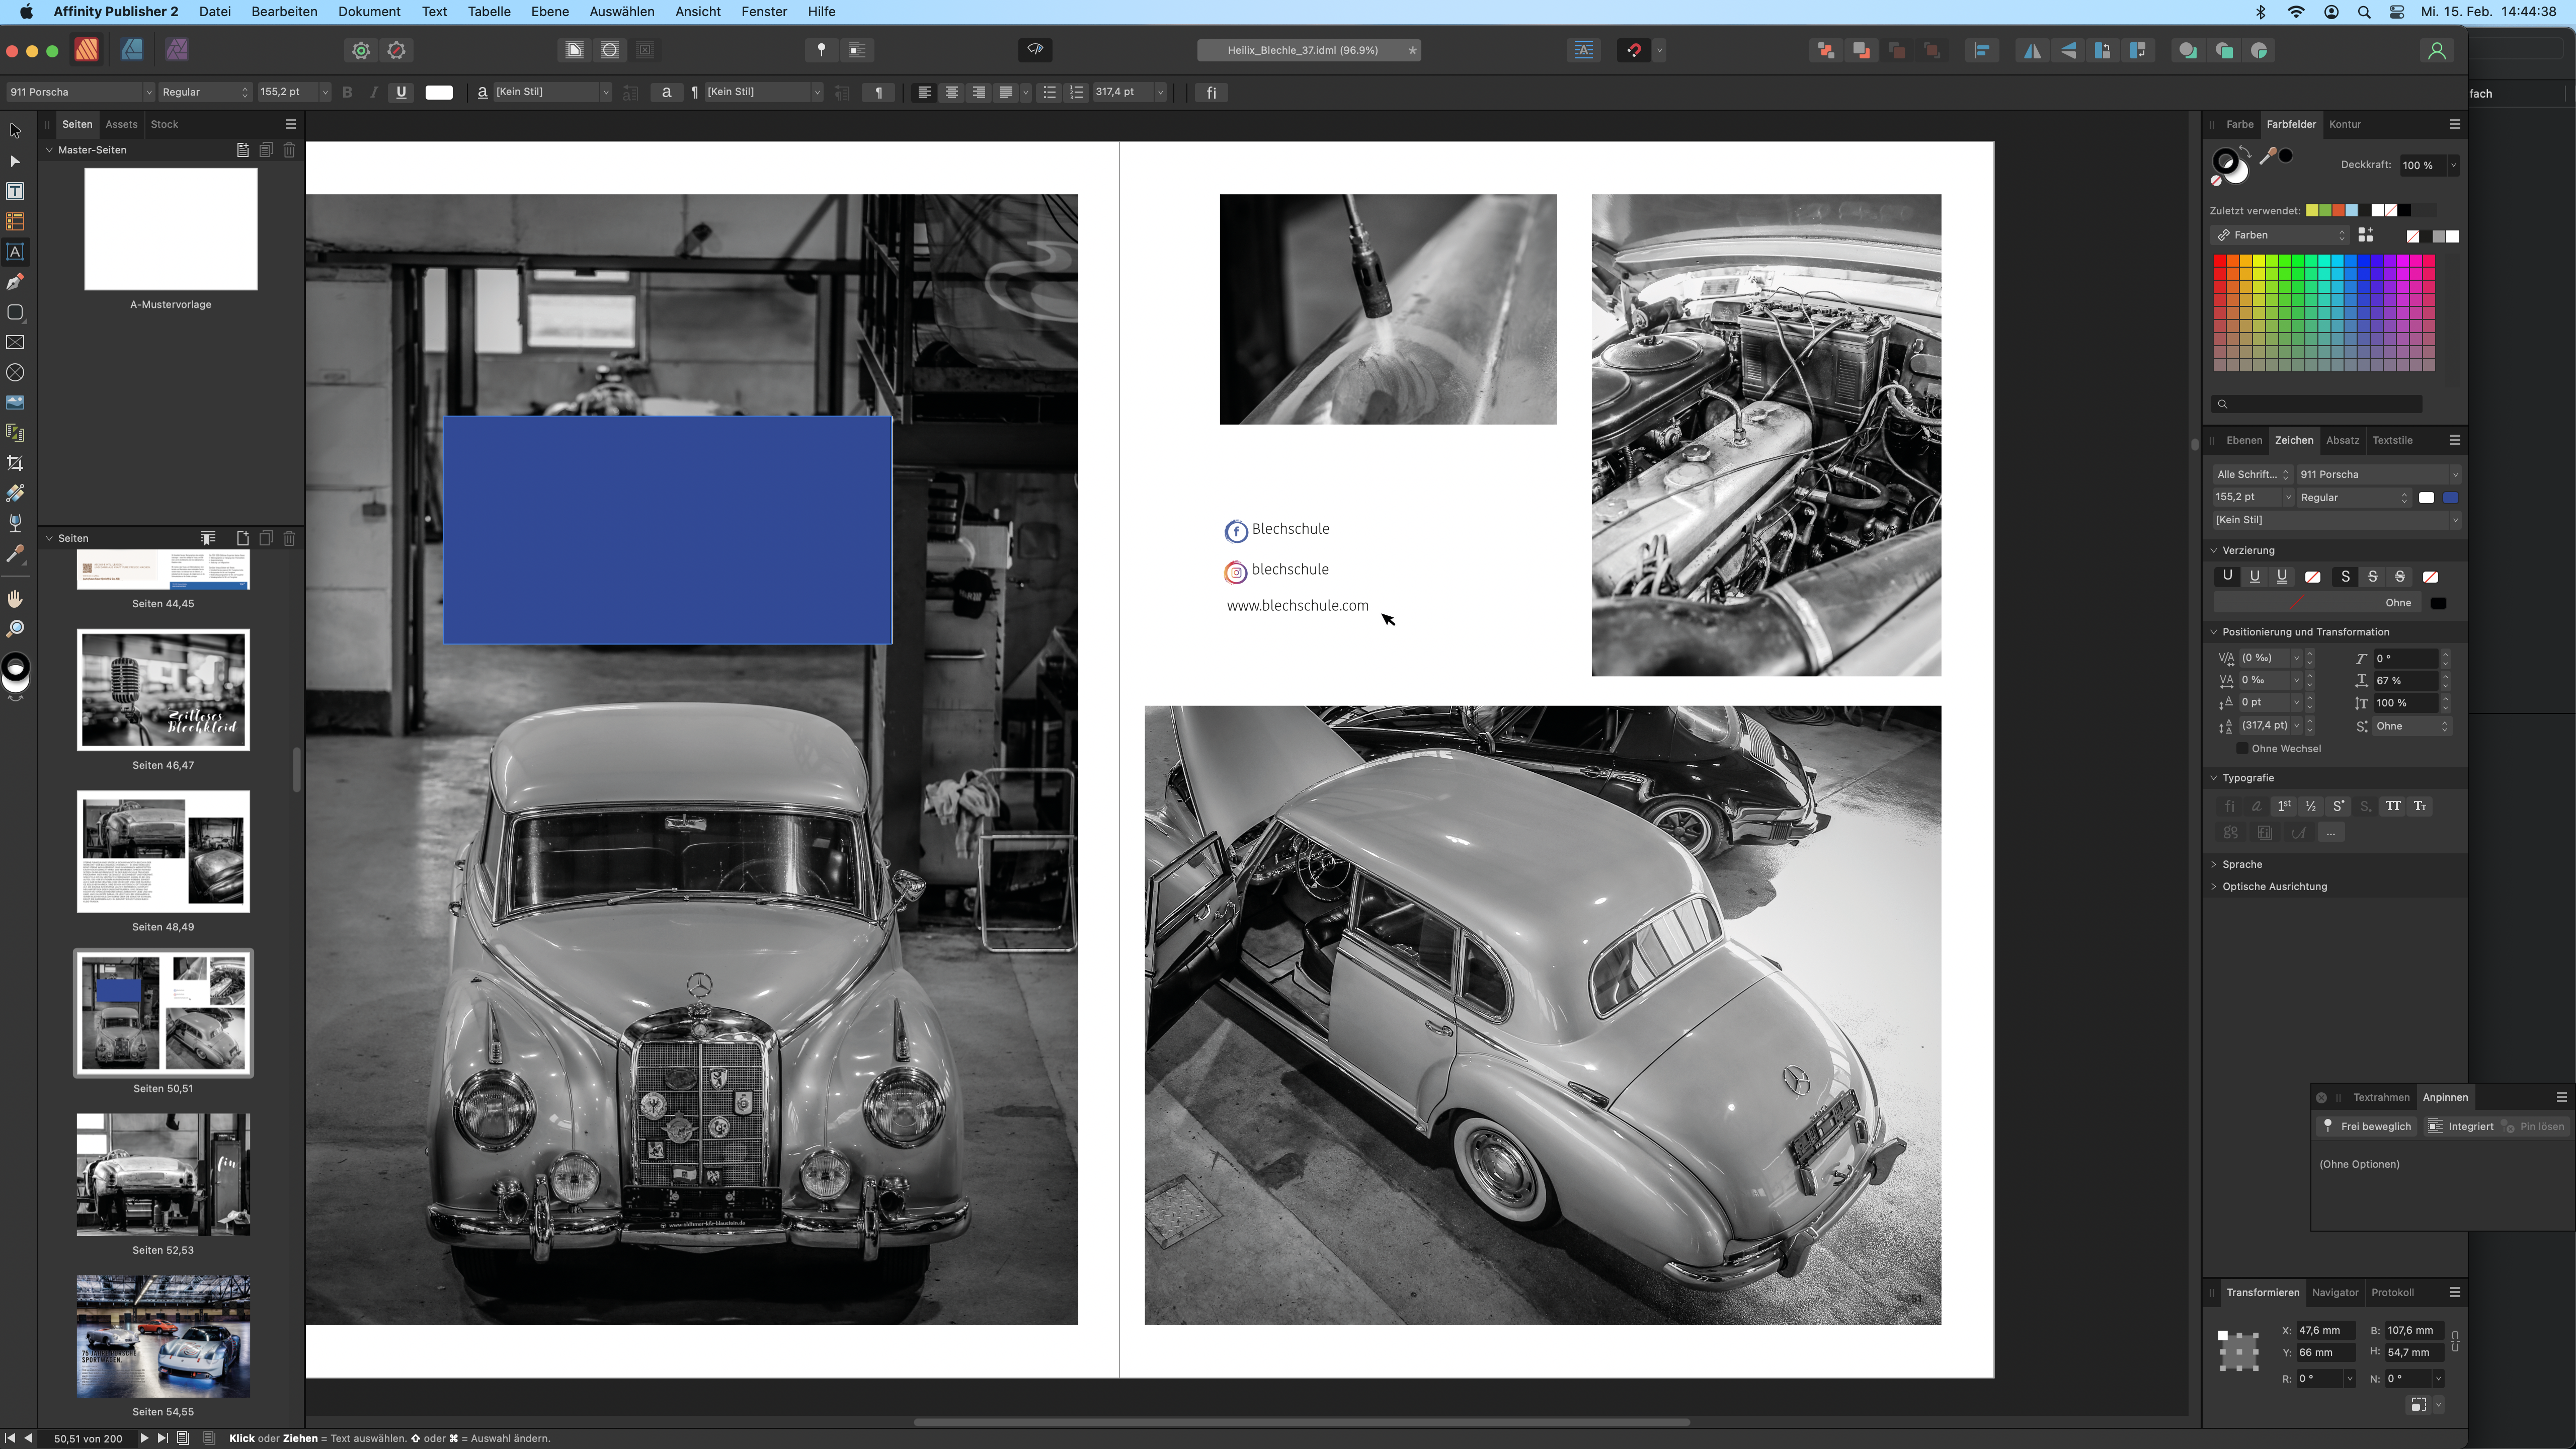Open the Deckkraft 100 % dropdown

[2453, 165]
